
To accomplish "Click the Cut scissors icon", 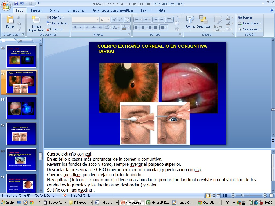I will pos(19,17).
